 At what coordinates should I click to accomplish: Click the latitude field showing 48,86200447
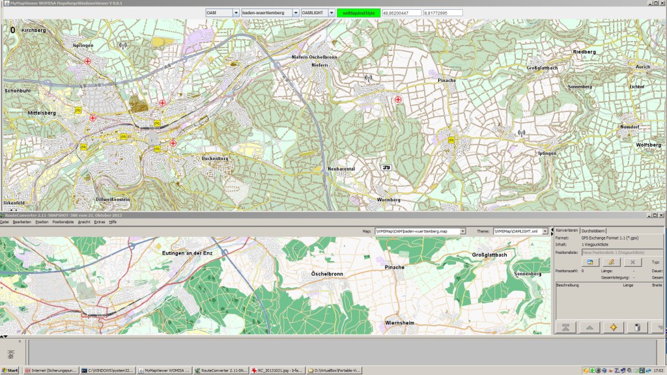pyautogui.click(x=401, y=12)
